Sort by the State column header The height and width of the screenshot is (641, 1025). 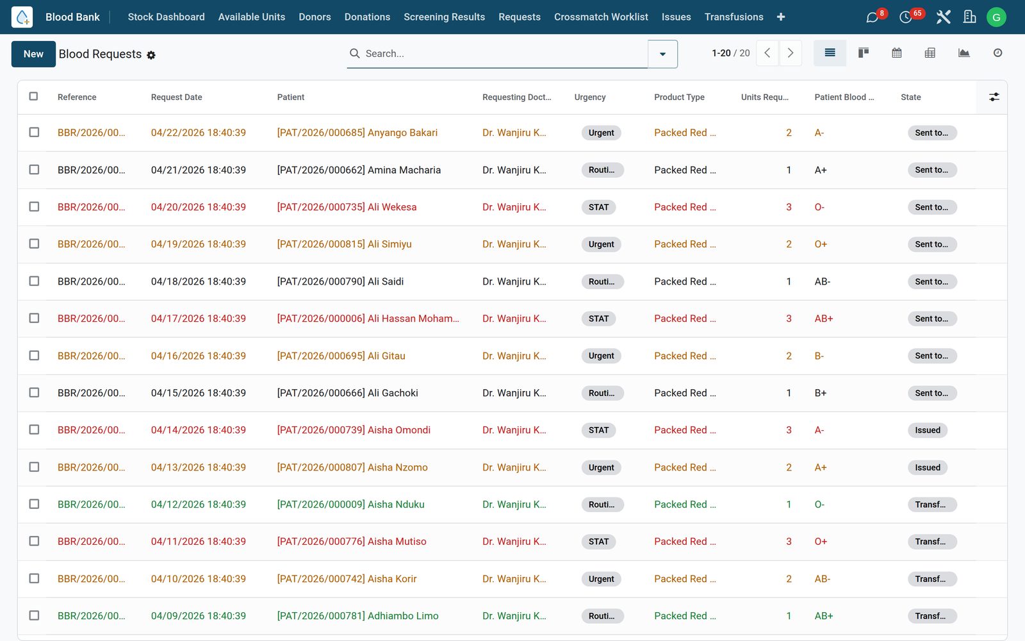tap(910, 97)
